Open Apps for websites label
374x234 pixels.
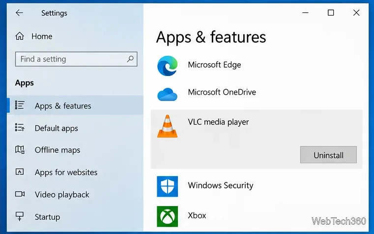click(66, 172)
